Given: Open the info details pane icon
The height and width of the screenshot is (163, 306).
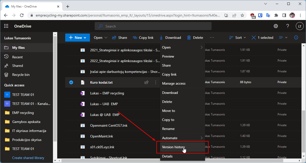Looking at the screenshot, I should click(x=296, y=38).
